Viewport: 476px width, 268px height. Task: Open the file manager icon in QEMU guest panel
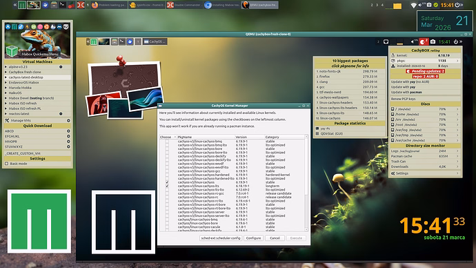[x=115, y=41]
